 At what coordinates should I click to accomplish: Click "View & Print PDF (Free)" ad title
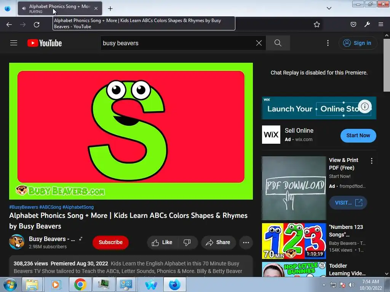(344, 164)
